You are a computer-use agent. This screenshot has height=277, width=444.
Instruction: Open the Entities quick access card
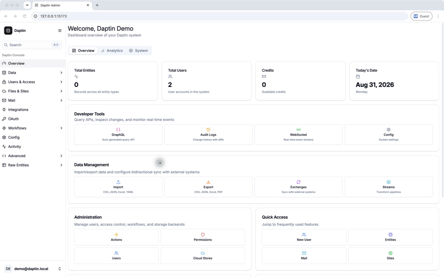pyautogui.click(x=391, y=237)
